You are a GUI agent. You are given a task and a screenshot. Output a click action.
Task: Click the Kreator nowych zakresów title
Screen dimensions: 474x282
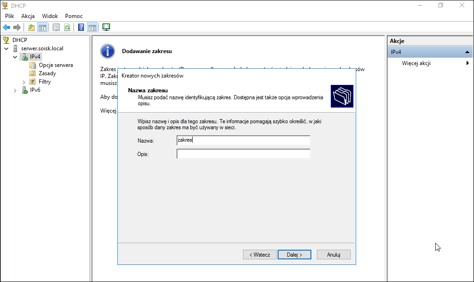(x=152, y=76)
